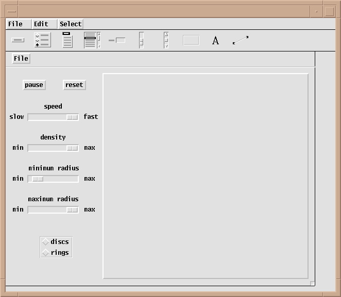Click the empty drawing canvas area
This screenshot has width=341, height=297.
[x=206, y=176]
